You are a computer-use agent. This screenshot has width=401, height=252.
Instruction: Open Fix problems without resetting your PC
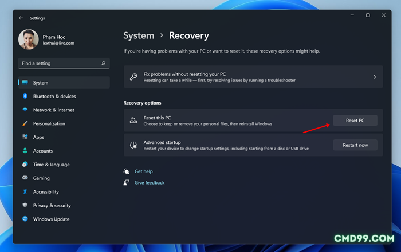coord(253,77)
